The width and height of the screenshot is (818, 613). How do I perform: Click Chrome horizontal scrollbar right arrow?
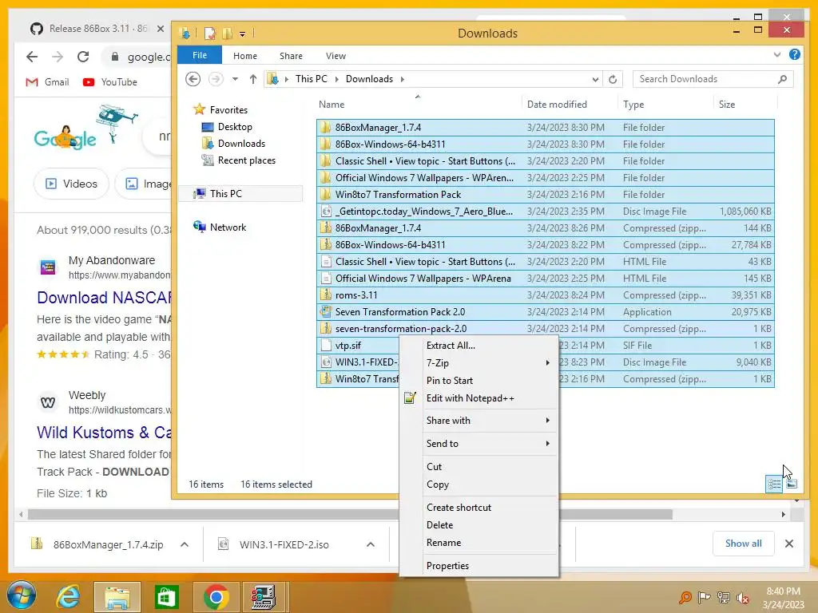tap(783, 515)
